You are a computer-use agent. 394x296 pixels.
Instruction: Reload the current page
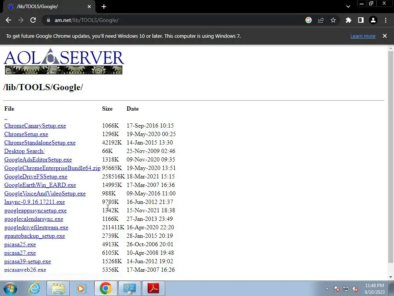[33, 20]
